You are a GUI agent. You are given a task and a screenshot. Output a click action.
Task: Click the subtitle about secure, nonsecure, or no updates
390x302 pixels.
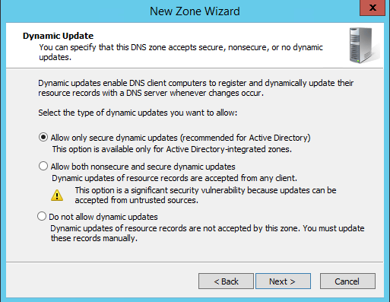tap(181, 52)
